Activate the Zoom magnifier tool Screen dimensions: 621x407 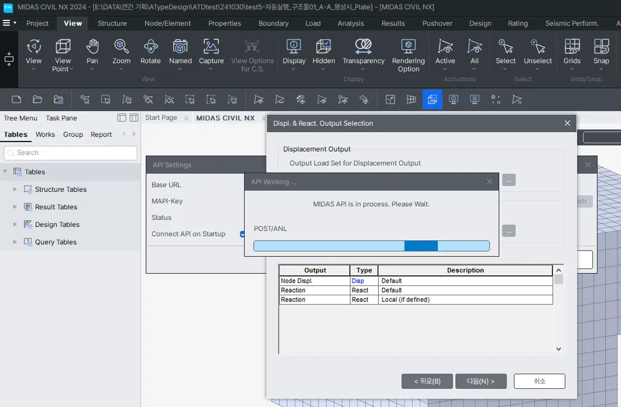tap(121, 47)
